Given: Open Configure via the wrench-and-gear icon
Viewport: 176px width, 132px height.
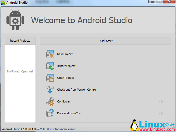Looking at the screenshot, I should pos(50,101).
